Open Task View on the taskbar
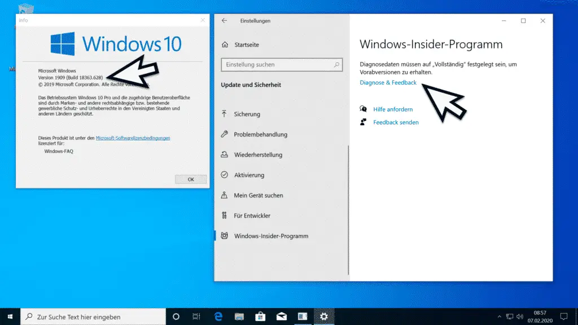578x325 pixels. [x=196, y=317]
